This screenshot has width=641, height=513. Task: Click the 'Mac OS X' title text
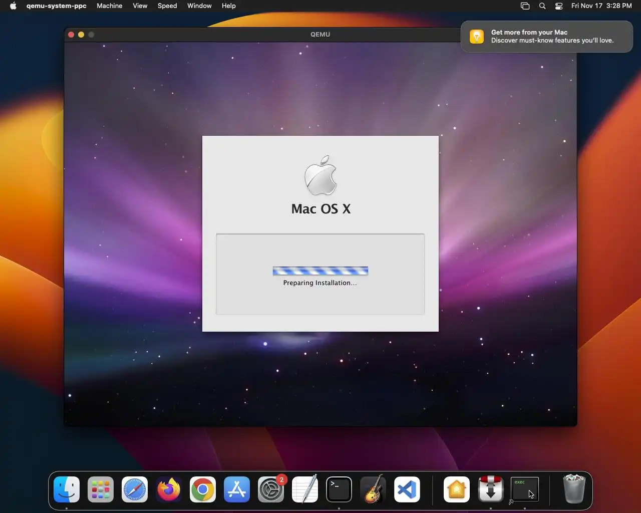321,209
